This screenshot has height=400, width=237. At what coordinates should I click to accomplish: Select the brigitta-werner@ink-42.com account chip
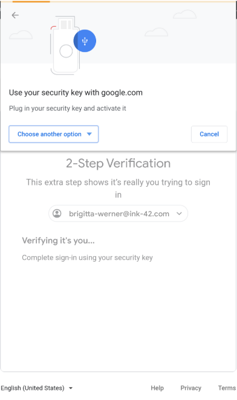pyautogui.click(x=118, y=213)
